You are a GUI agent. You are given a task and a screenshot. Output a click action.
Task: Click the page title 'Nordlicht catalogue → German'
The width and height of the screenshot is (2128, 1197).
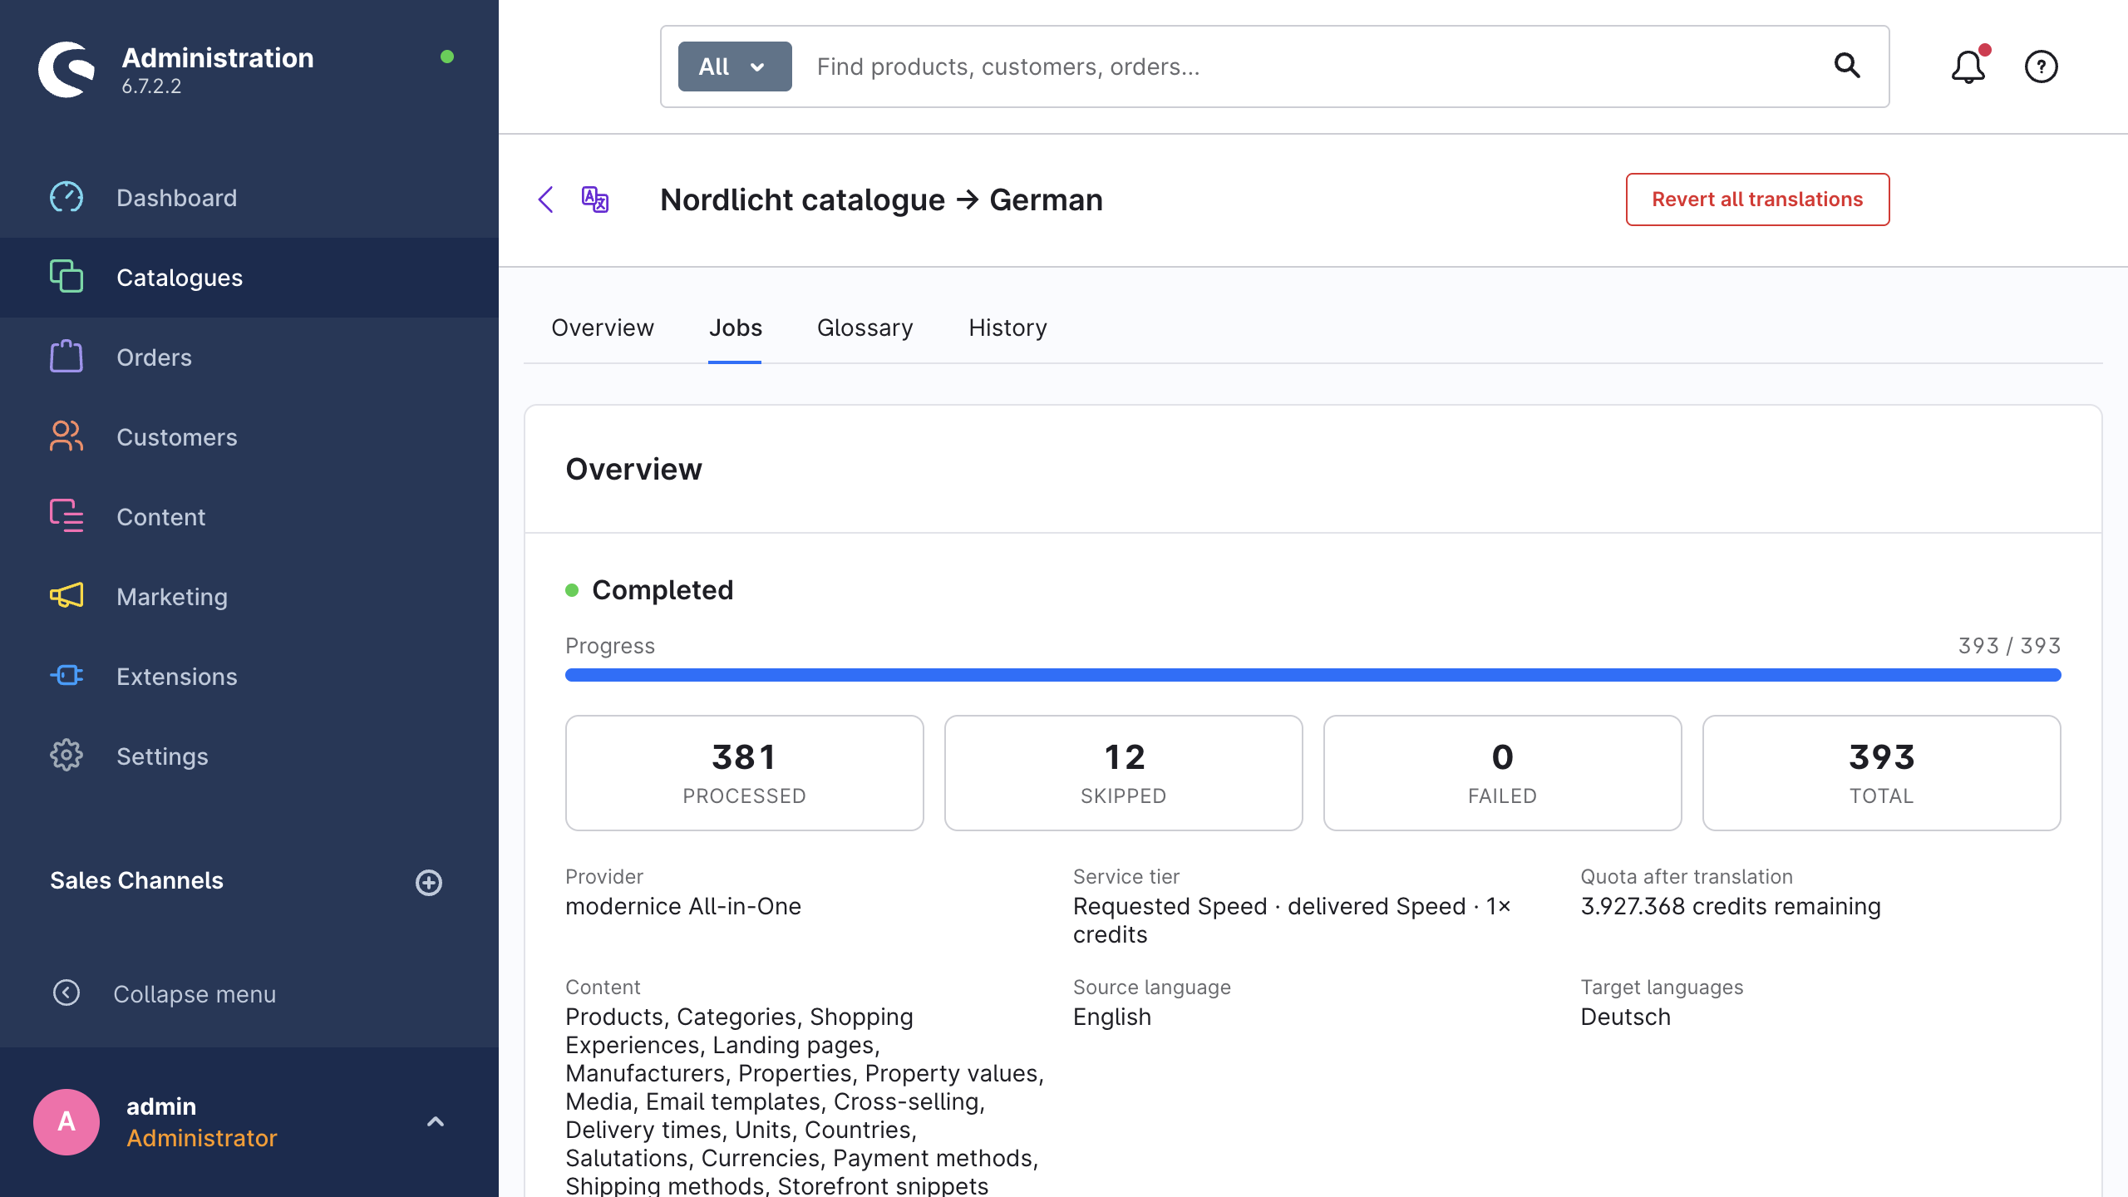881,199
